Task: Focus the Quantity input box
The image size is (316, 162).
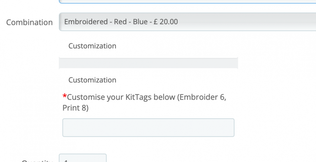Action: click(x=83, y=159)
